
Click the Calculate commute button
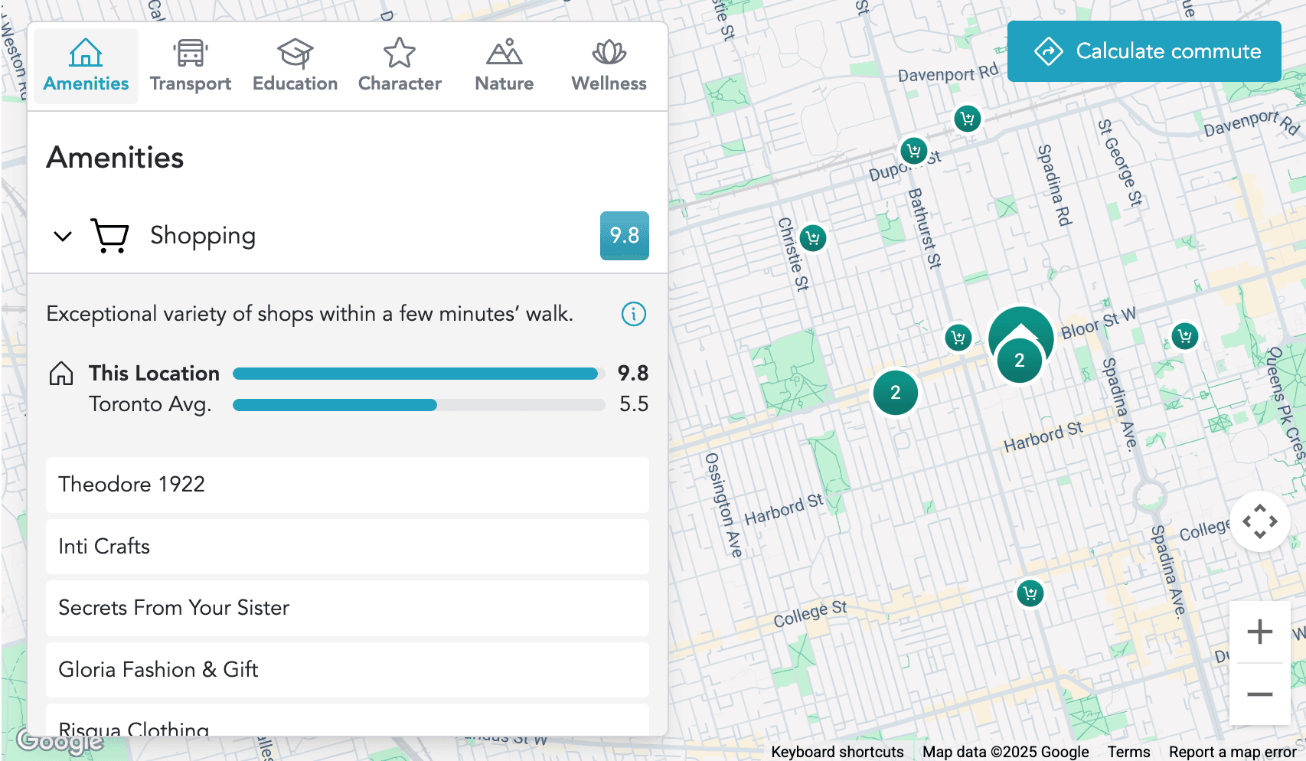(1144, 51)
